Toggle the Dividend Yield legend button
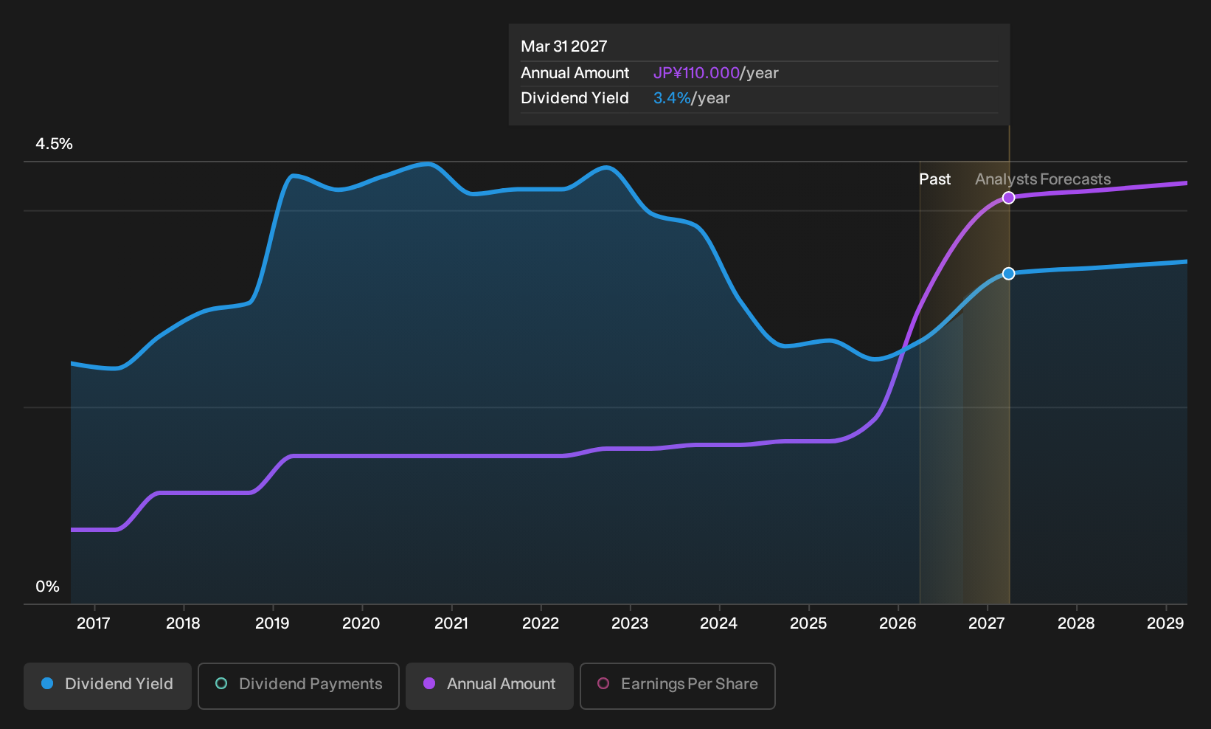This screenshot has height=729, width=1211. 108,686
